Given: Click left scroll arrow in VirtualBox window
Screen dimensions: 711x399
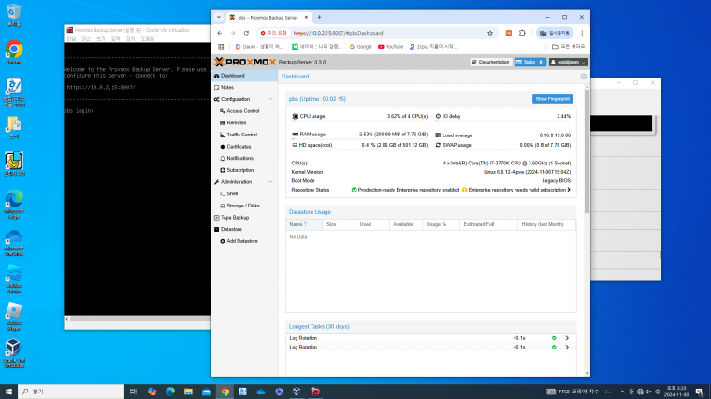Looking at the screenshot, I should (x=67, y=319).
